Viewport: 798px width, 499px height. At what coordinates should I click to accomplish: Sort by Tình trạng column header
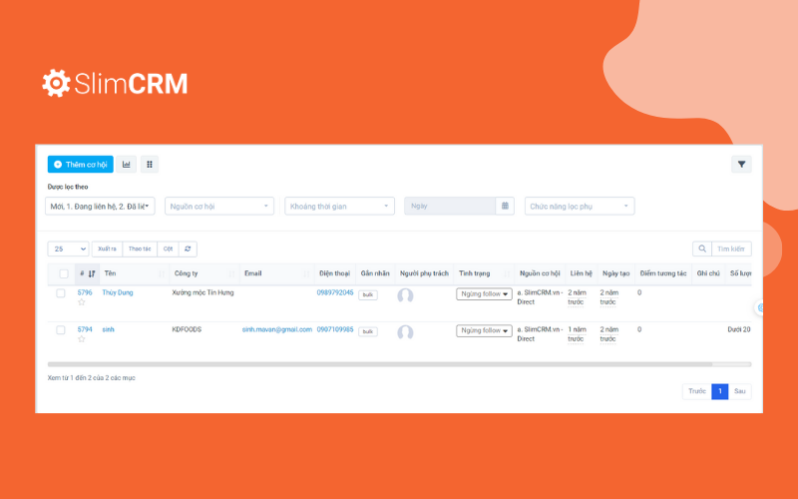(x=484, y=273)
